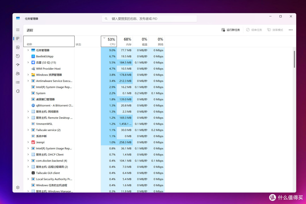Open the Details list sidebar icon
Viewport: 306px width, 204px height.
pyautogui.click(x=18, y=82)
